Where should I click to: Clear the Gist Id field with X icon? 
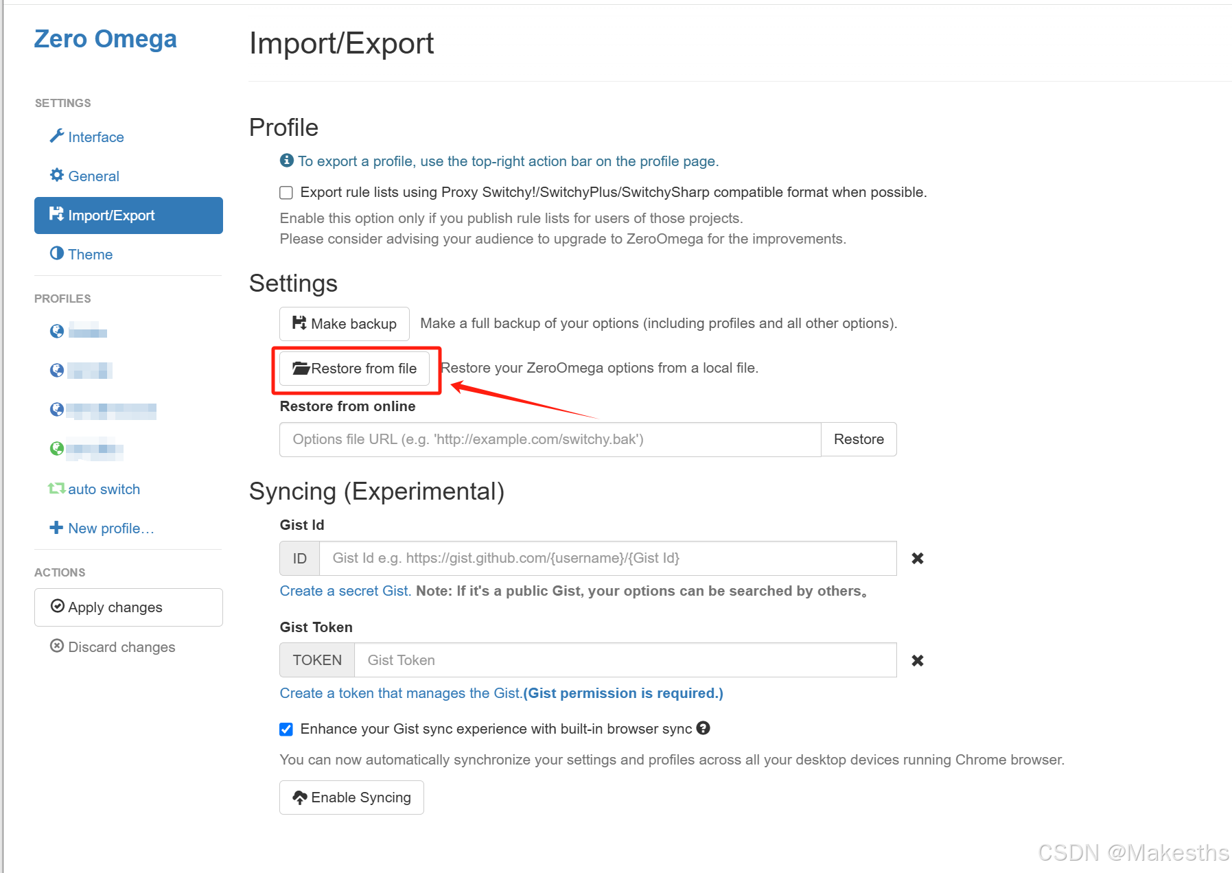918,559
